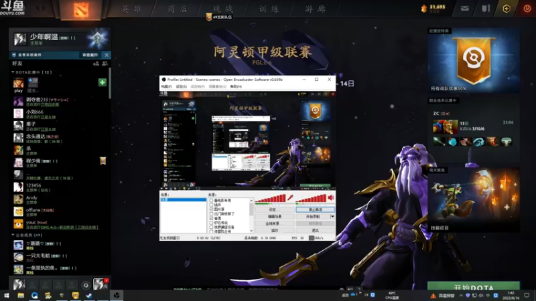Click the 退出 button in OBS

315,231
